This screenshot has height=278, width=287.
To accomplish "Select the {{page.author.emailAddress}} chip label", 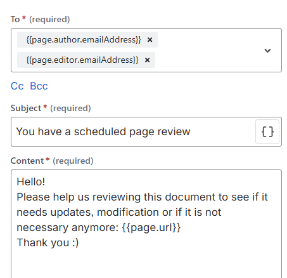I will 84,40.
